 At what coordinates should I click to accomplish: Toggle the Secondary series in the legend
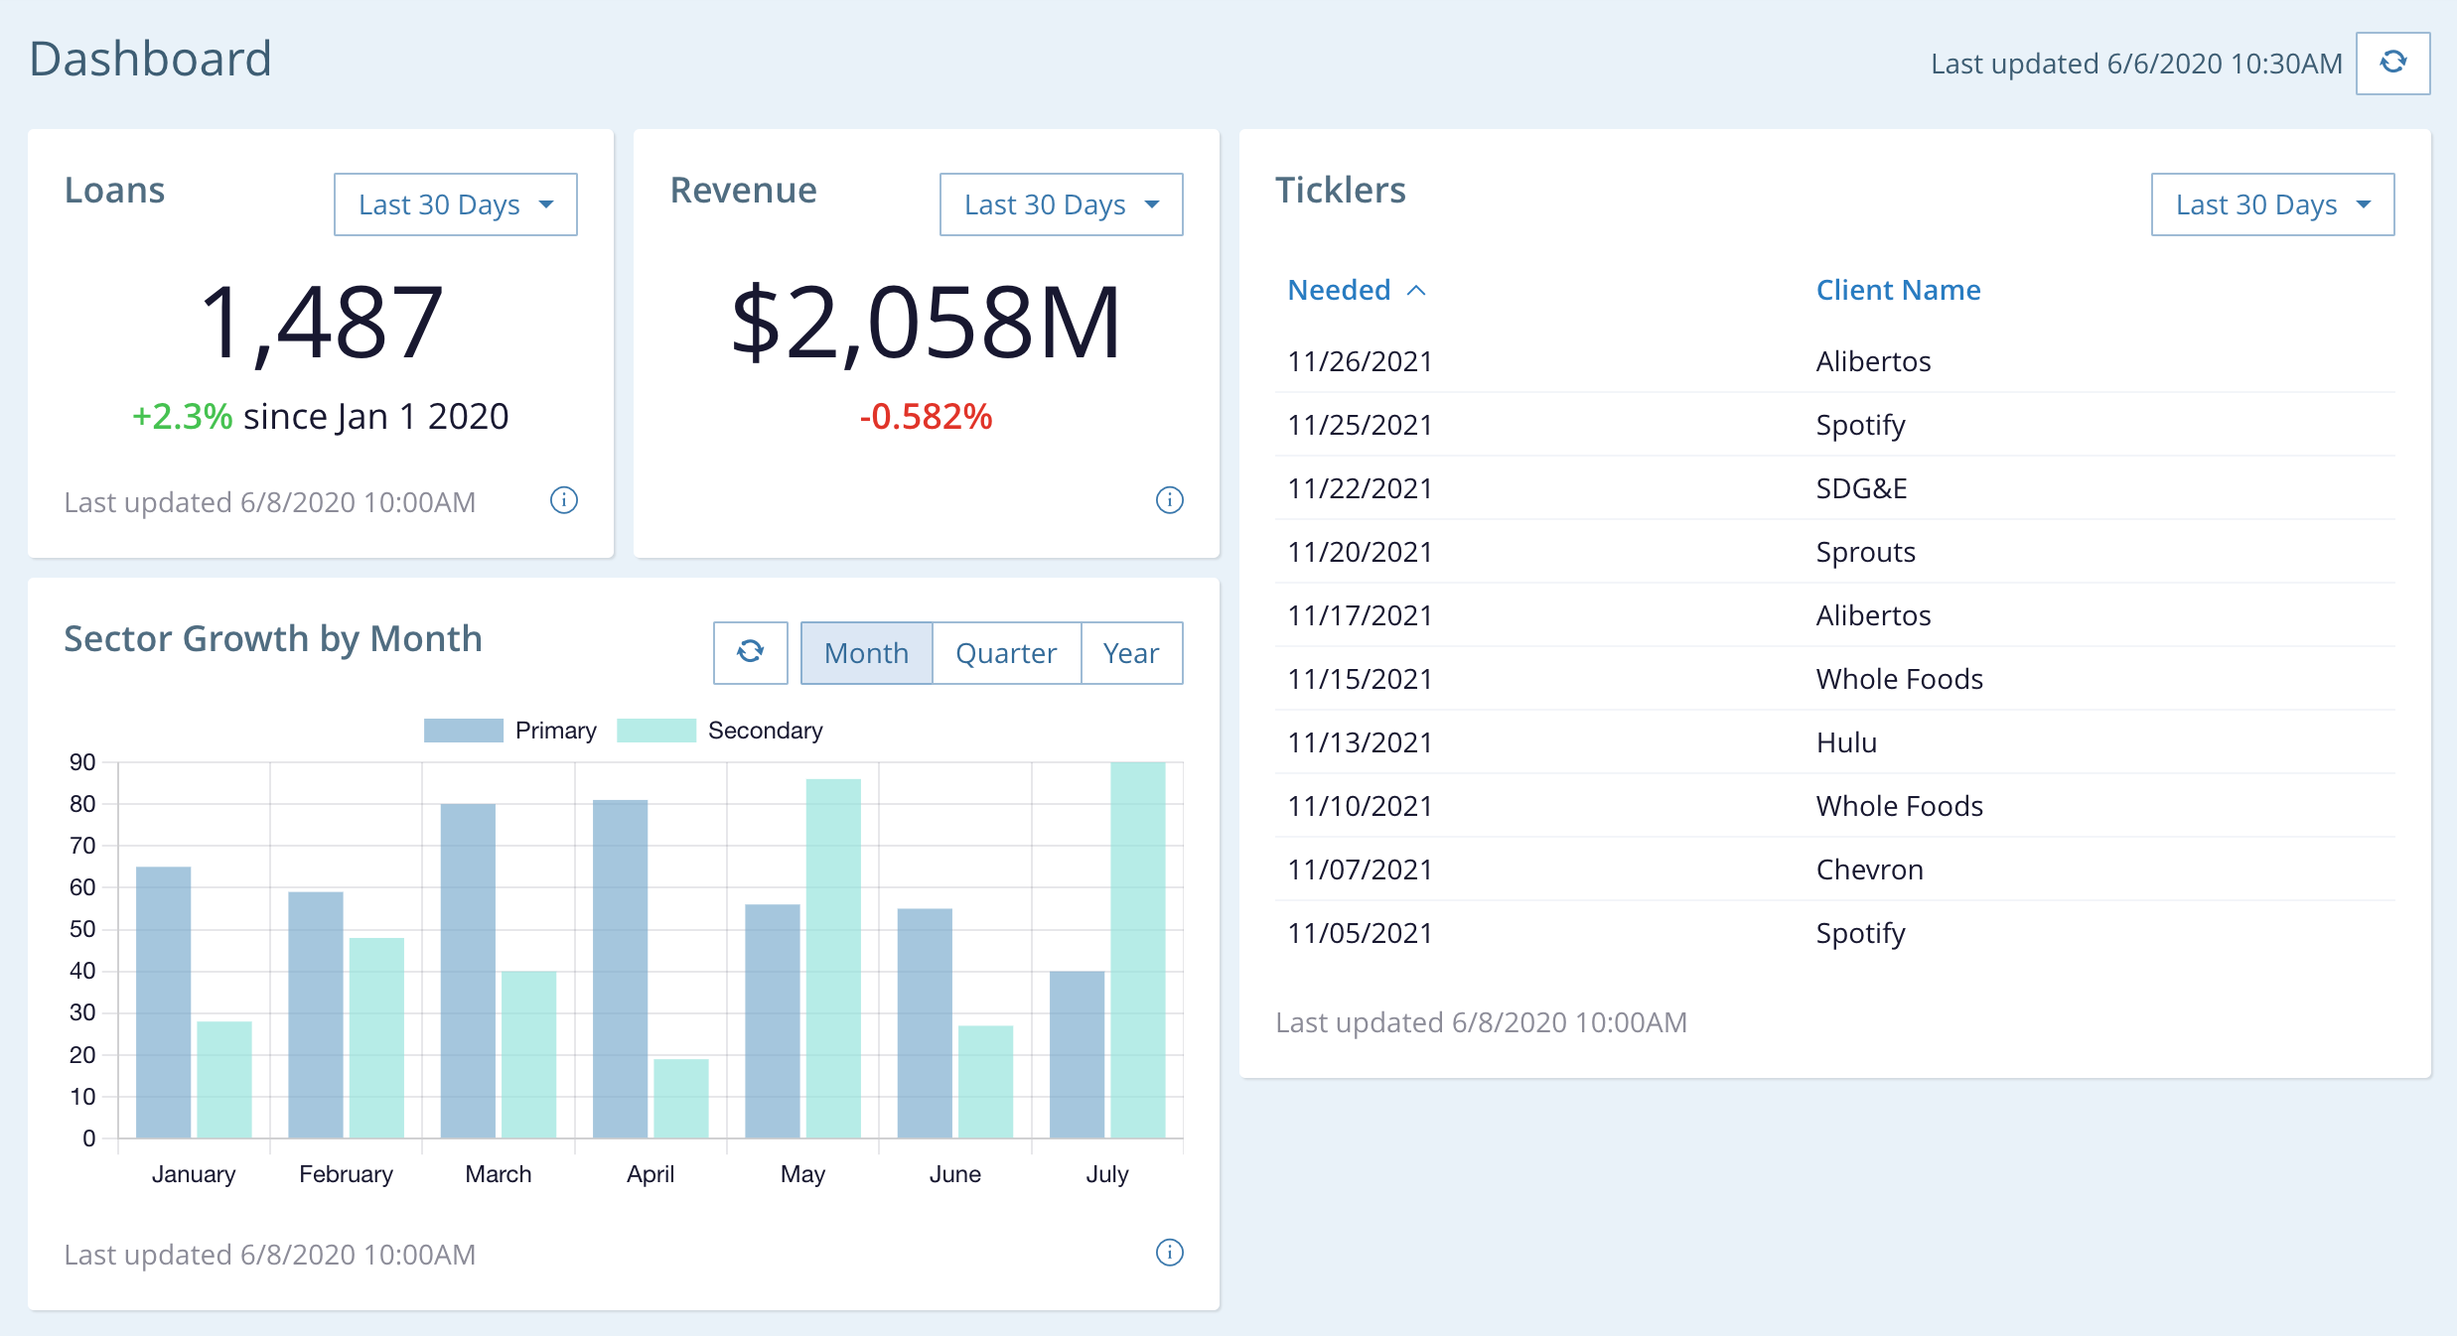coord(765,731)
